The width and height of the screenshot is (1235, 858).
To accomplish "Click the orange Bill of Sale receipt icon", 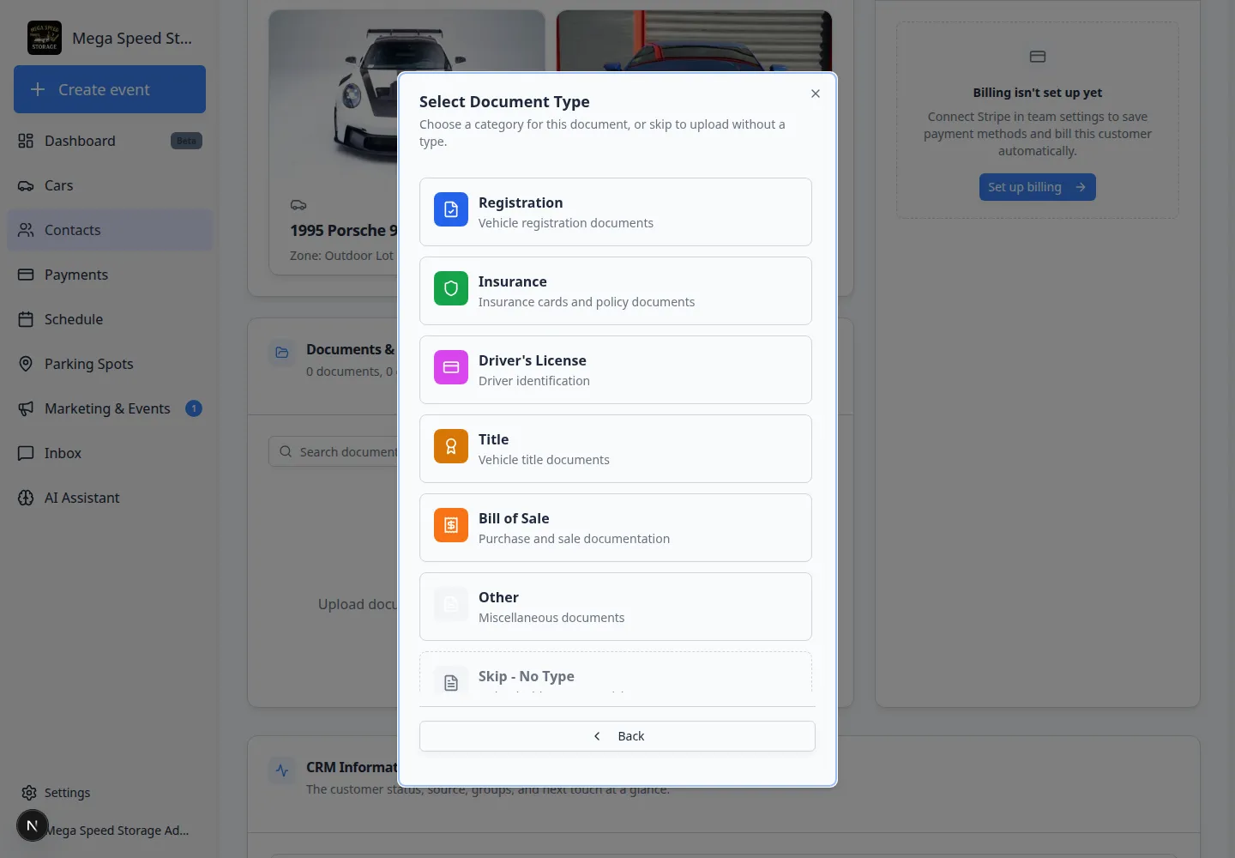I will pyautogui.click(x=451, y=525).
